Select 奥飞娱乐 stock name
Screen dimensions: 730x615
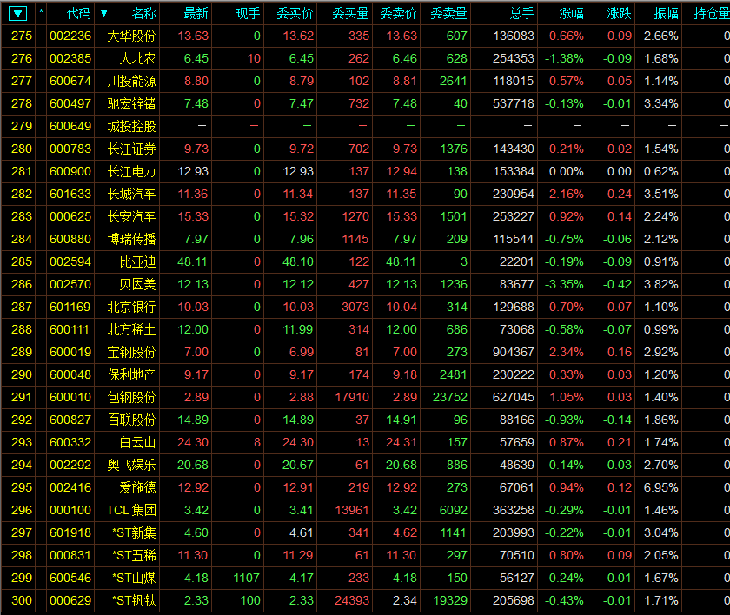coord(131,466)
